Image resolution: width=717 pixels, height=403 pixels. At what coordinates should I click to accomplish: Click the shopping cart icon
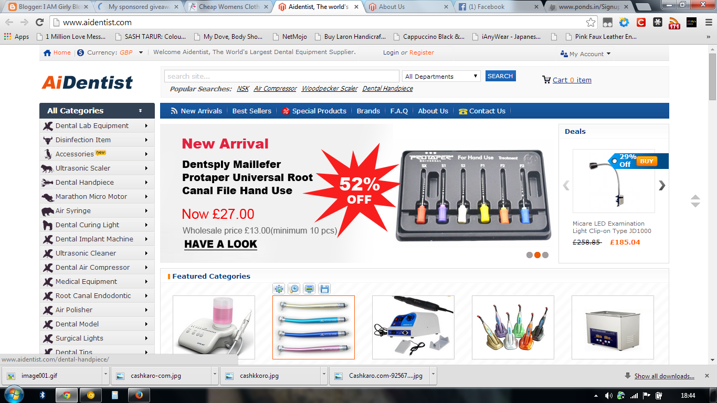coord(546,80)
